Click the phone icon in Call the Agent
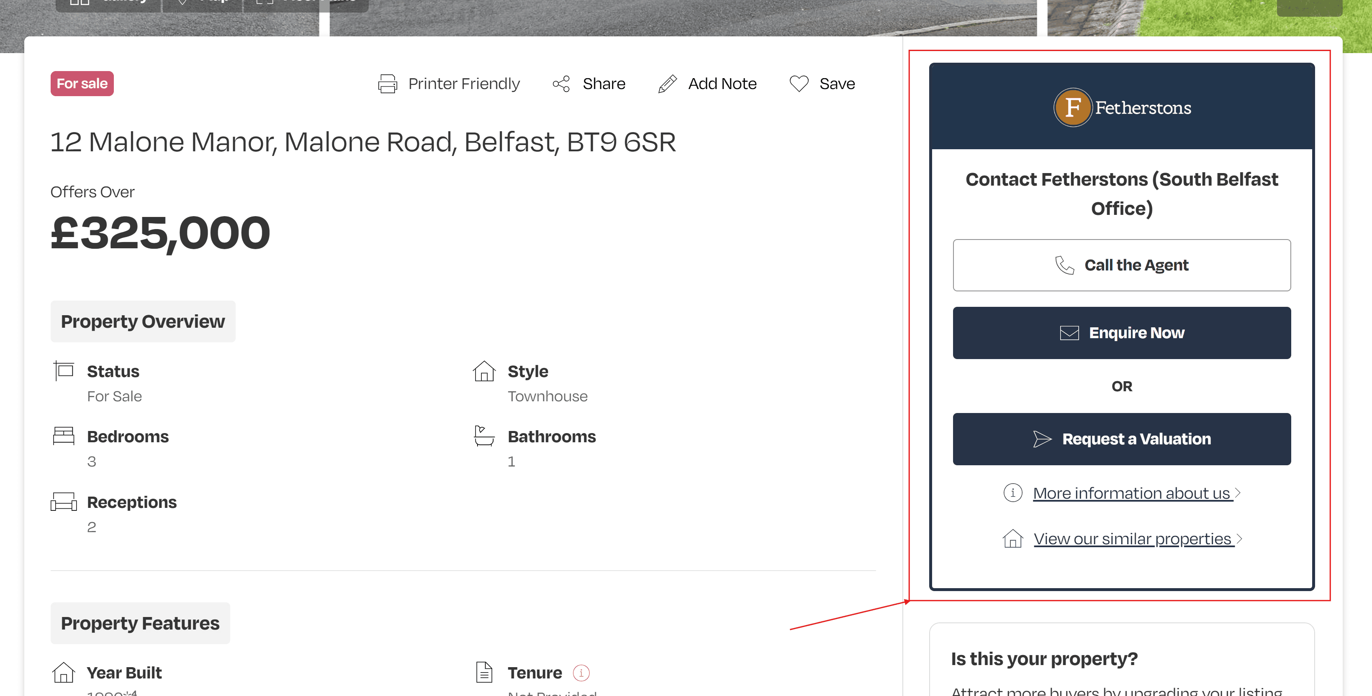This screenshot has height=696, width=1372. click(x=1064, y=265)
